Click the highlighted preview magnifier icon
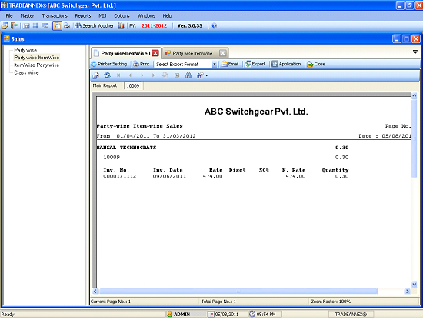 tap(57, 26)
